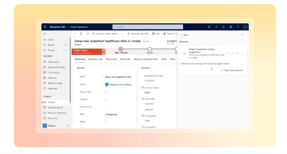Click thumbs up on Copilot suggestion
The width and height of the screenshot is (287, 154).
tap(232, 53)
